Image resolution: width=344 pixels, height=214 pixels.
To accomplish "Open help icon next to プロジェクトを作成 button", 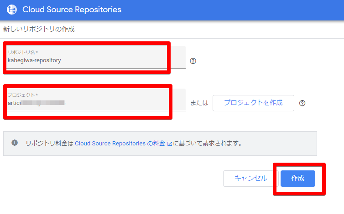I will [x=302, y=103].
